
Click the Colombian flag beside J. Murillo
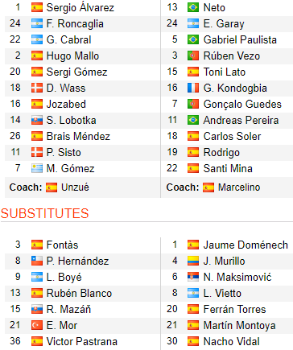tap(193, 261)
